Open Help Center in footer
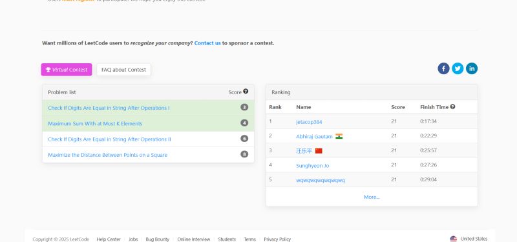517x242 pixels. [109, 239]
